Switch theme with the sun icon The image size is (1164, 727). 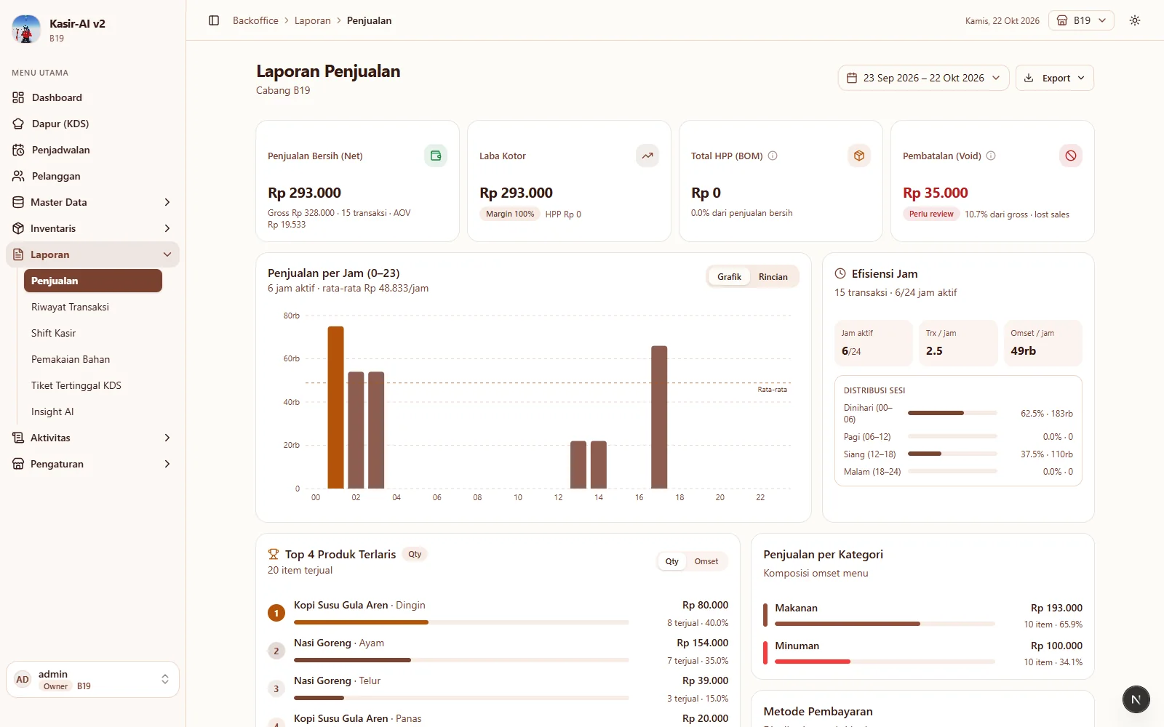click(1135, 20)
